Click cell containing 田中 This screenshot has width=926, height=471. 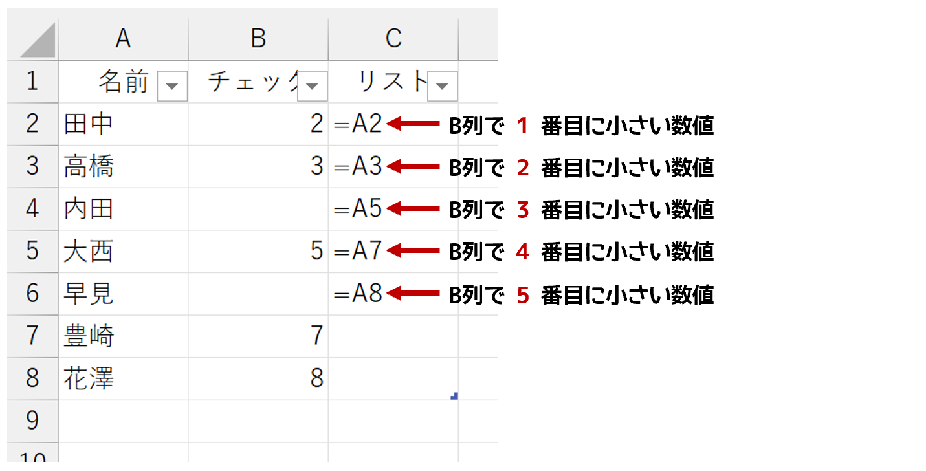123,124
